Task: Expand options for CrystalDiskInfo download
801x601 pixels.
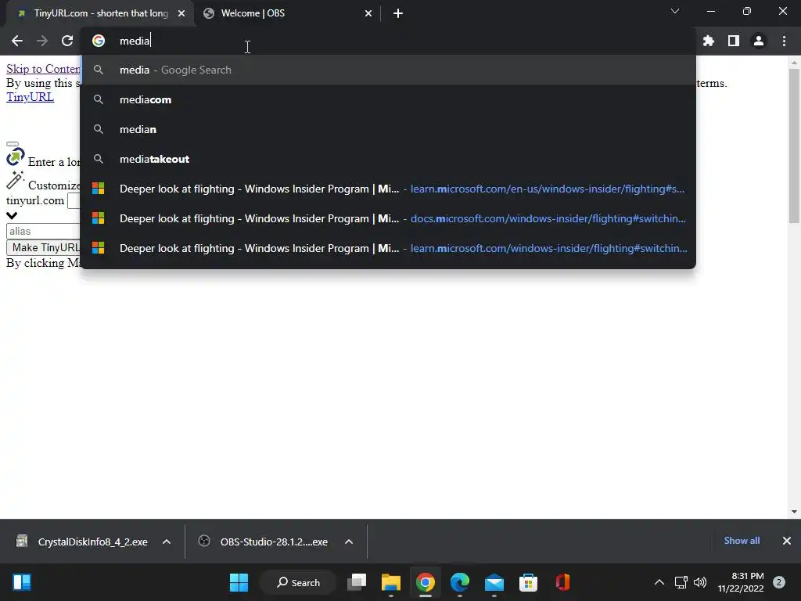Action: (167, 542)
